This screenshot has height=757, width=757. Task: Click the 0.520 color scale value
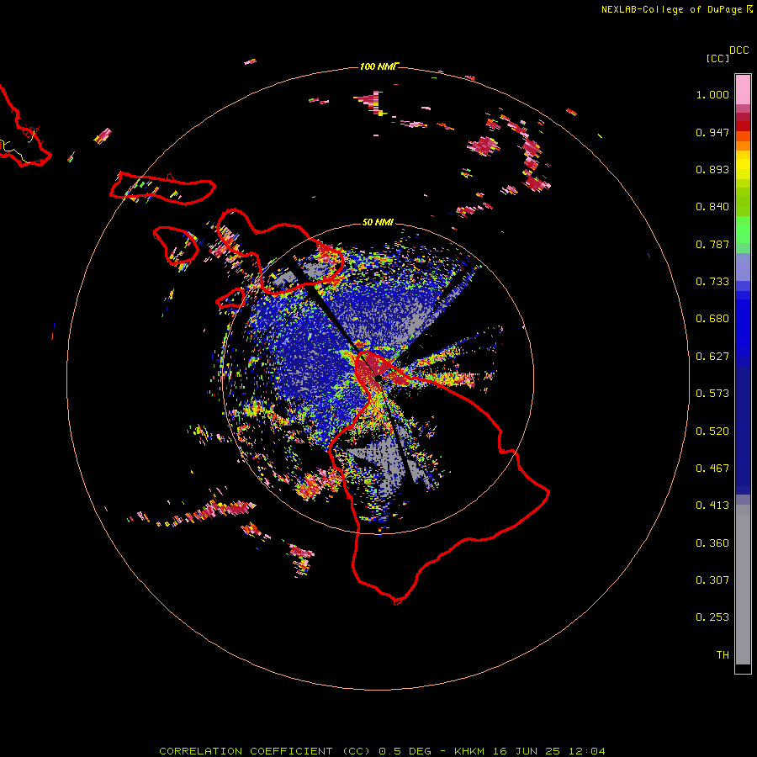(712, 431)
